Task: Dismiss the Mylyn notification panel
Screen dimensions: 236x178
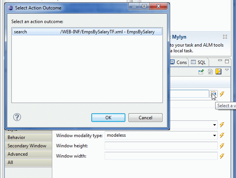Action: 225,37
